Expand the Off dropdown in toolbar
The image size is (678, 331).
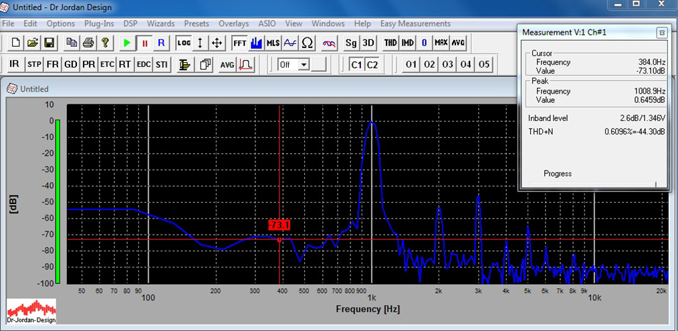coord(304,65)
